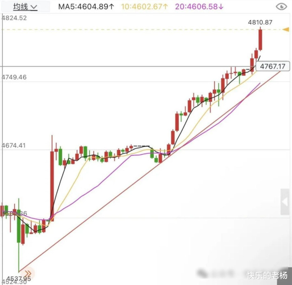
Task: Click the 4810.87 high price label
Action: coord(260,22)
